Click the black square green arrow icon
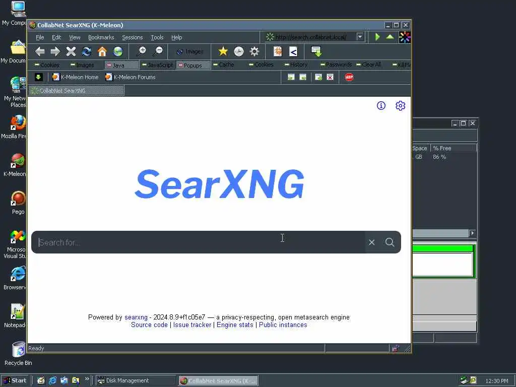516x387 pixels. (x=38, y=77)
